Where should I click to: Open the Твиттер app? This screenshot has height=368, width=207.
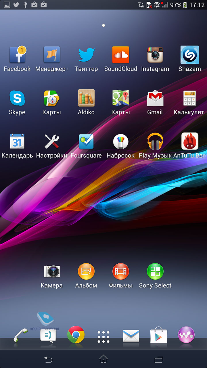coord(86,55)
